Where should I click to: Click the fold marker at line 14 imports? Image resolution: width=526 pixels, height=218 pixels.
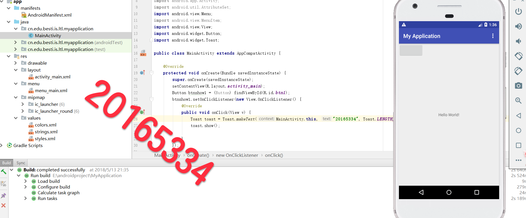[x=151, y=40]
